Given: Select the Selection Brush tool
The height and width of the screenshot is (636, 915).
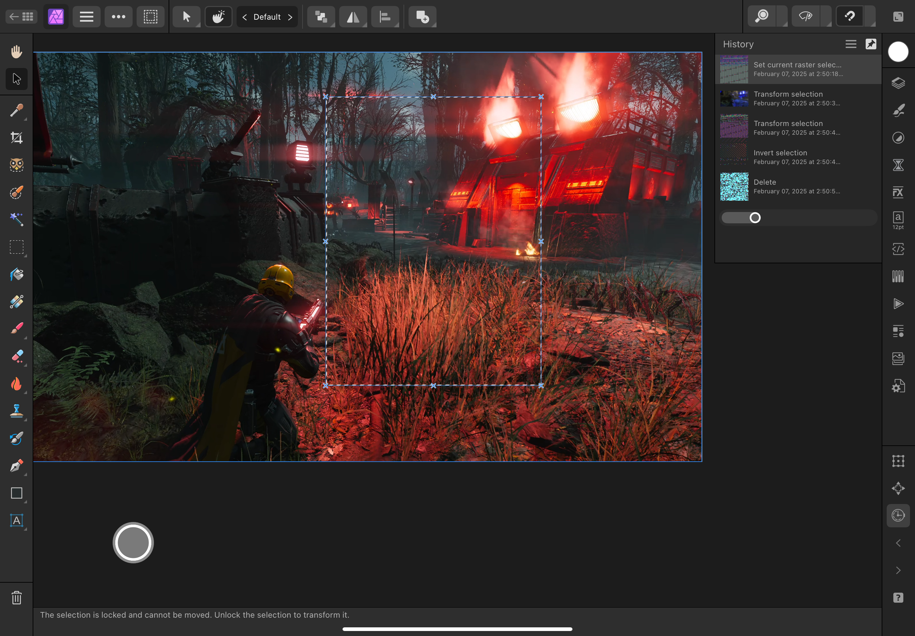Looking at the screenshot, I should [x=16, y=192].
